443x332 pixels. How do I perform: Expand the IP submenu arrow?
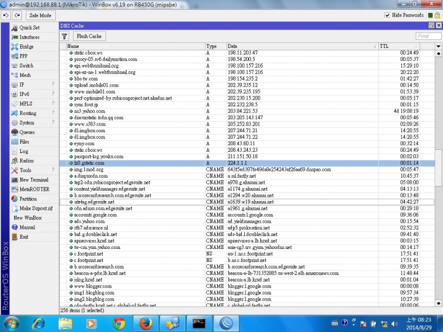click(54, 84)
